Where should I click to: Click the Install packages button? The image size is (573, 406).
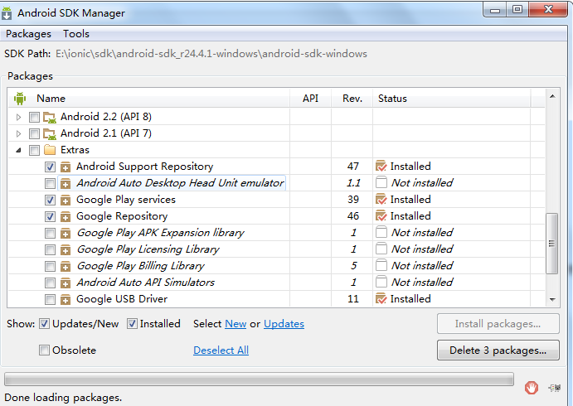498,324
